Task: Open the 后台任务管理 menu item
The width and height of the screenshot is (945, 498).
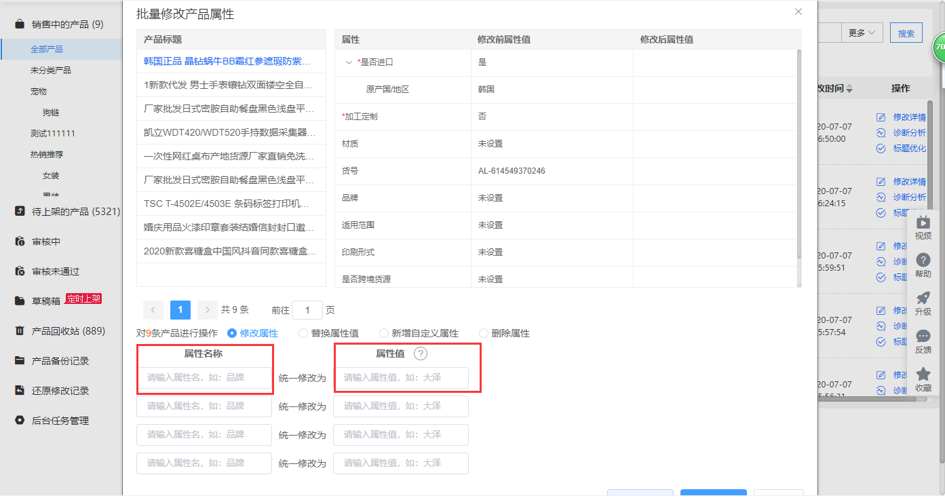Action: (61, 421)
